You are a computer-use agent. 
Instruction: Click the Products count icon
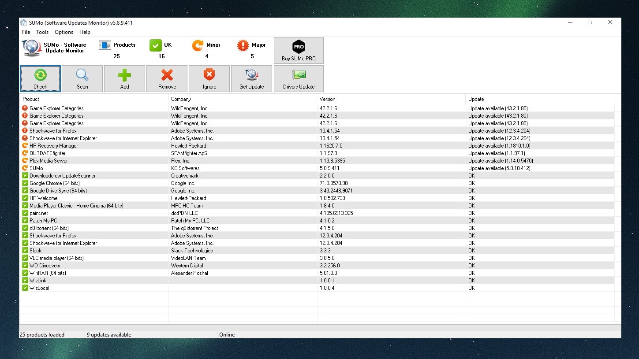(x=105, y=45)
